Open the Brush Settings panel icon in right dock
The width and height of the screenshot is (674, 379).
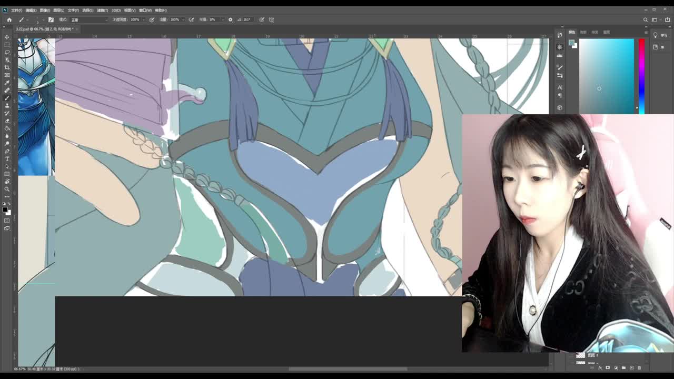560,67
